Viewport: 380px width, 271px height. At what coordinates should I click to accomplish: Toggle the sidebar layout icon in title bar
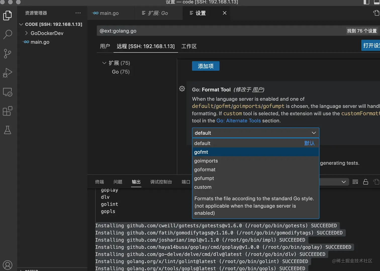click(366, 2)
